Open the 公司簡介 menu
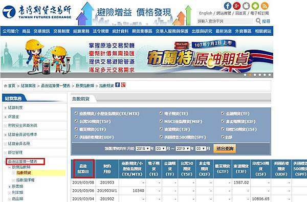 click(11, 31)
